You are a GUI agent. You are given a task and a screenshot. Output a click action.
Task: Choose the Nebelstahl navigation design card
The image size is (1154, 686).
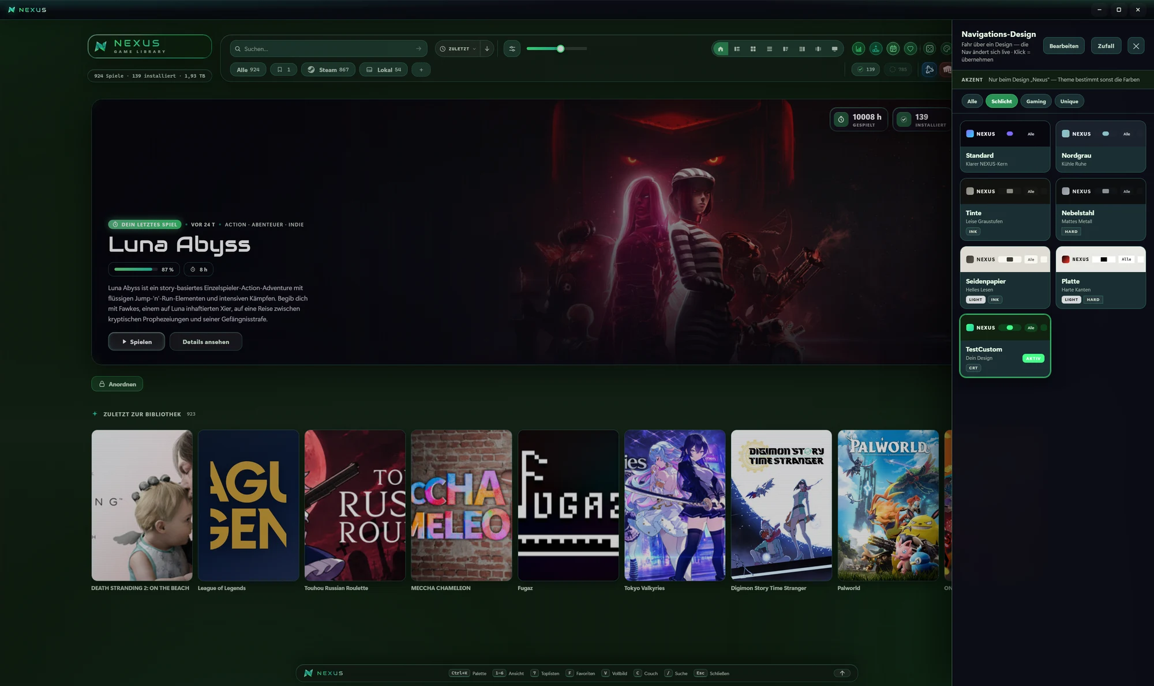tap(1101, 209)
